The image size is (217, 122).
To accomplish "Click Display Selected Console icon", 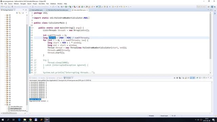I will click(200, 78).
